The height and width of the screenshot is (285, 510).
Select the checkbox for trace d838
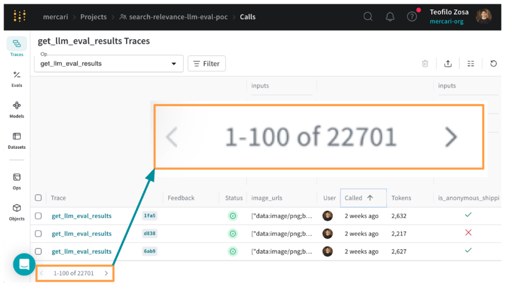pos(38,234)
